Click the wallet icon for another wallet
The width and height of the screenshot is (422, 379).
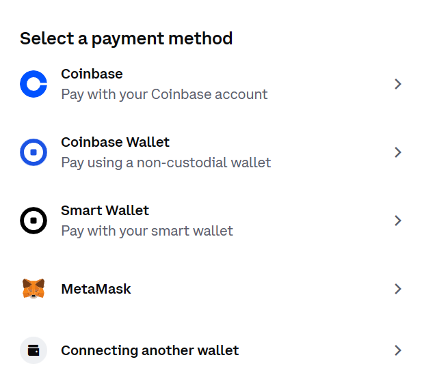(34, 350)
